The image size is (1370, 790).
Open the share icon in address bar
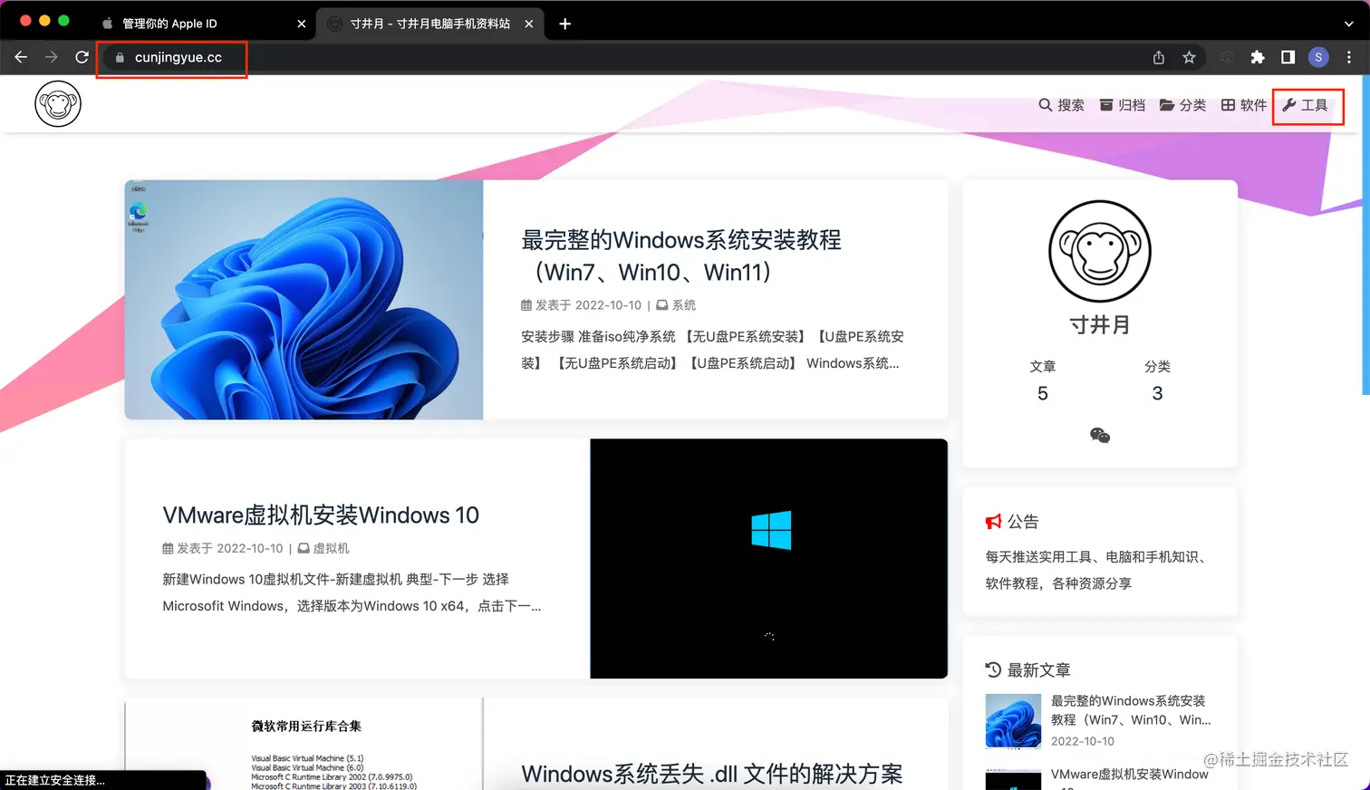1158,57
